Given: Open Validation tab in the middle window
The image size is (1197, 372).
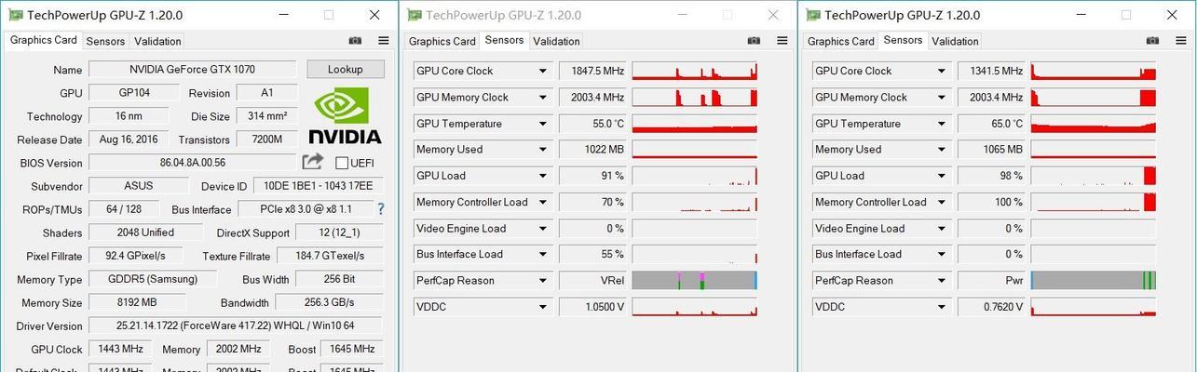Looking at the screenshot, I should tap(556, 41).
